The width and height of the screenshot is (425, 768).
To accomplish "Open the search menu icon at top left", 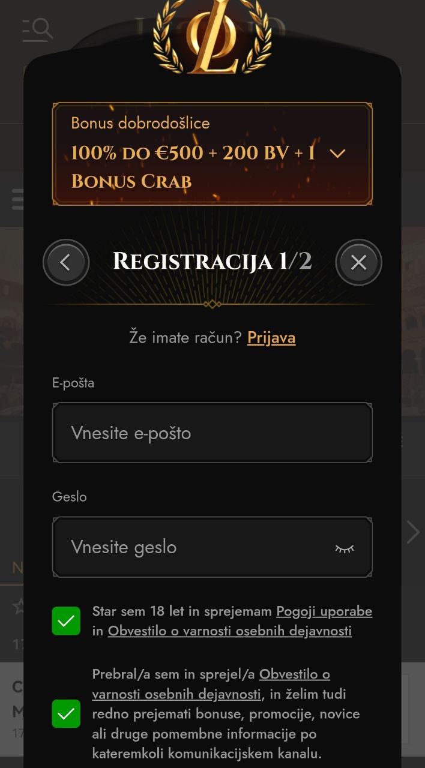I will (37, 29).
